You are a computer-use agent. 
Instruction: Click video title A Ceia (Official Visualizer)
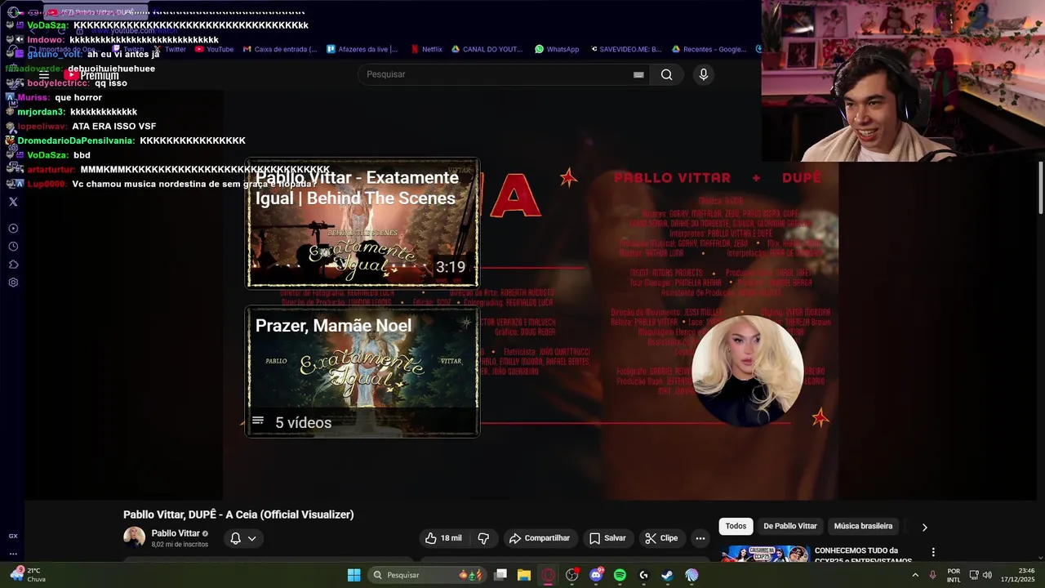click(238, 514)
